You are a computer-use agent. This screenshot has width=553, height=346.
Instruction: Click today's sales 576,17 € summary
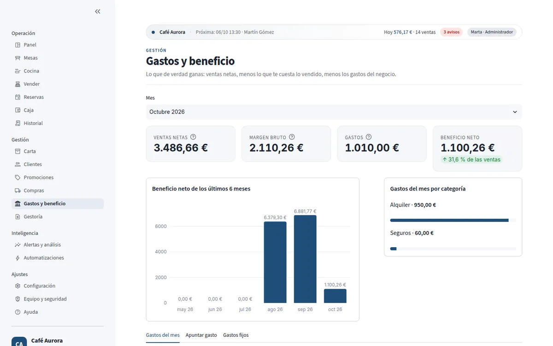coord(410,32)
